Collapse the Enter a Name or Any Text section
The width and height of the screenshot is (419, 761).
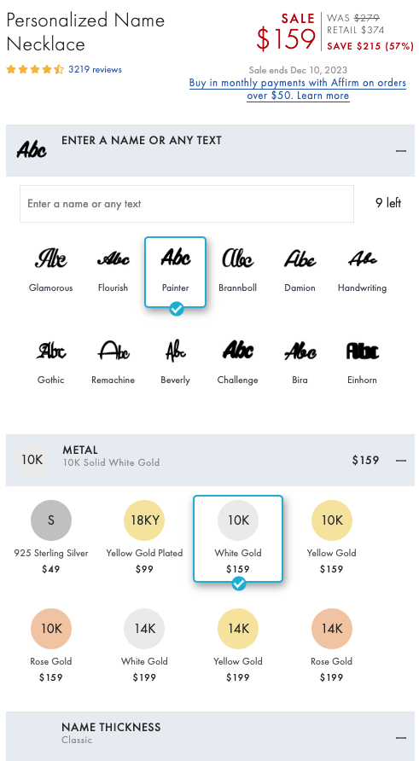400,151
